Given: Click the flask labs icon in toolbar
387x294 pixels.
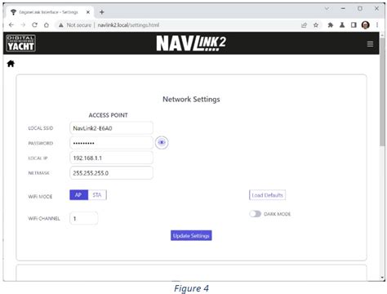Looking at the screenshot, I should 342,25.
